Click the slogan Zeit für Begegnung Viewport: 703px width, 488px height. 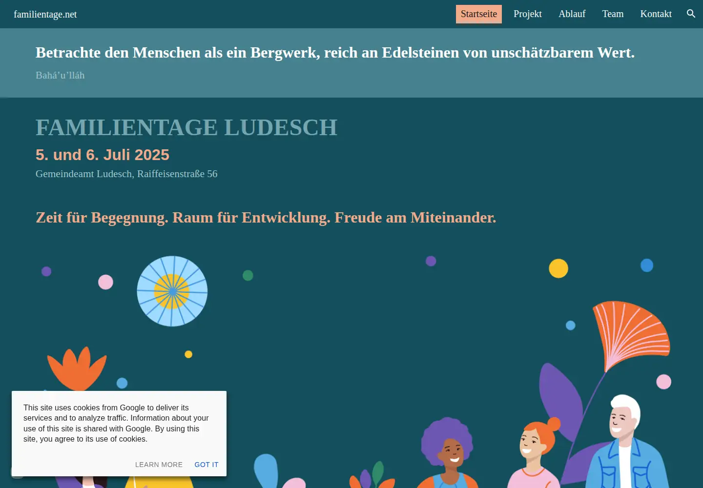266,217
